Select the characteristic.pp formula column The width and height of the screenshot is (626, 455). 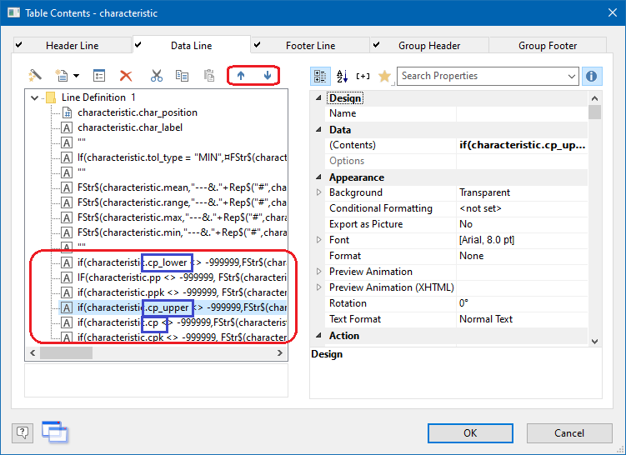tap(182, 277)
